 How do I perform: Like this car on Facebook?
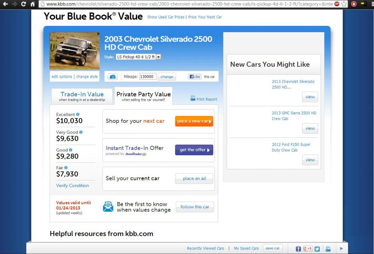tap(195, 77)
